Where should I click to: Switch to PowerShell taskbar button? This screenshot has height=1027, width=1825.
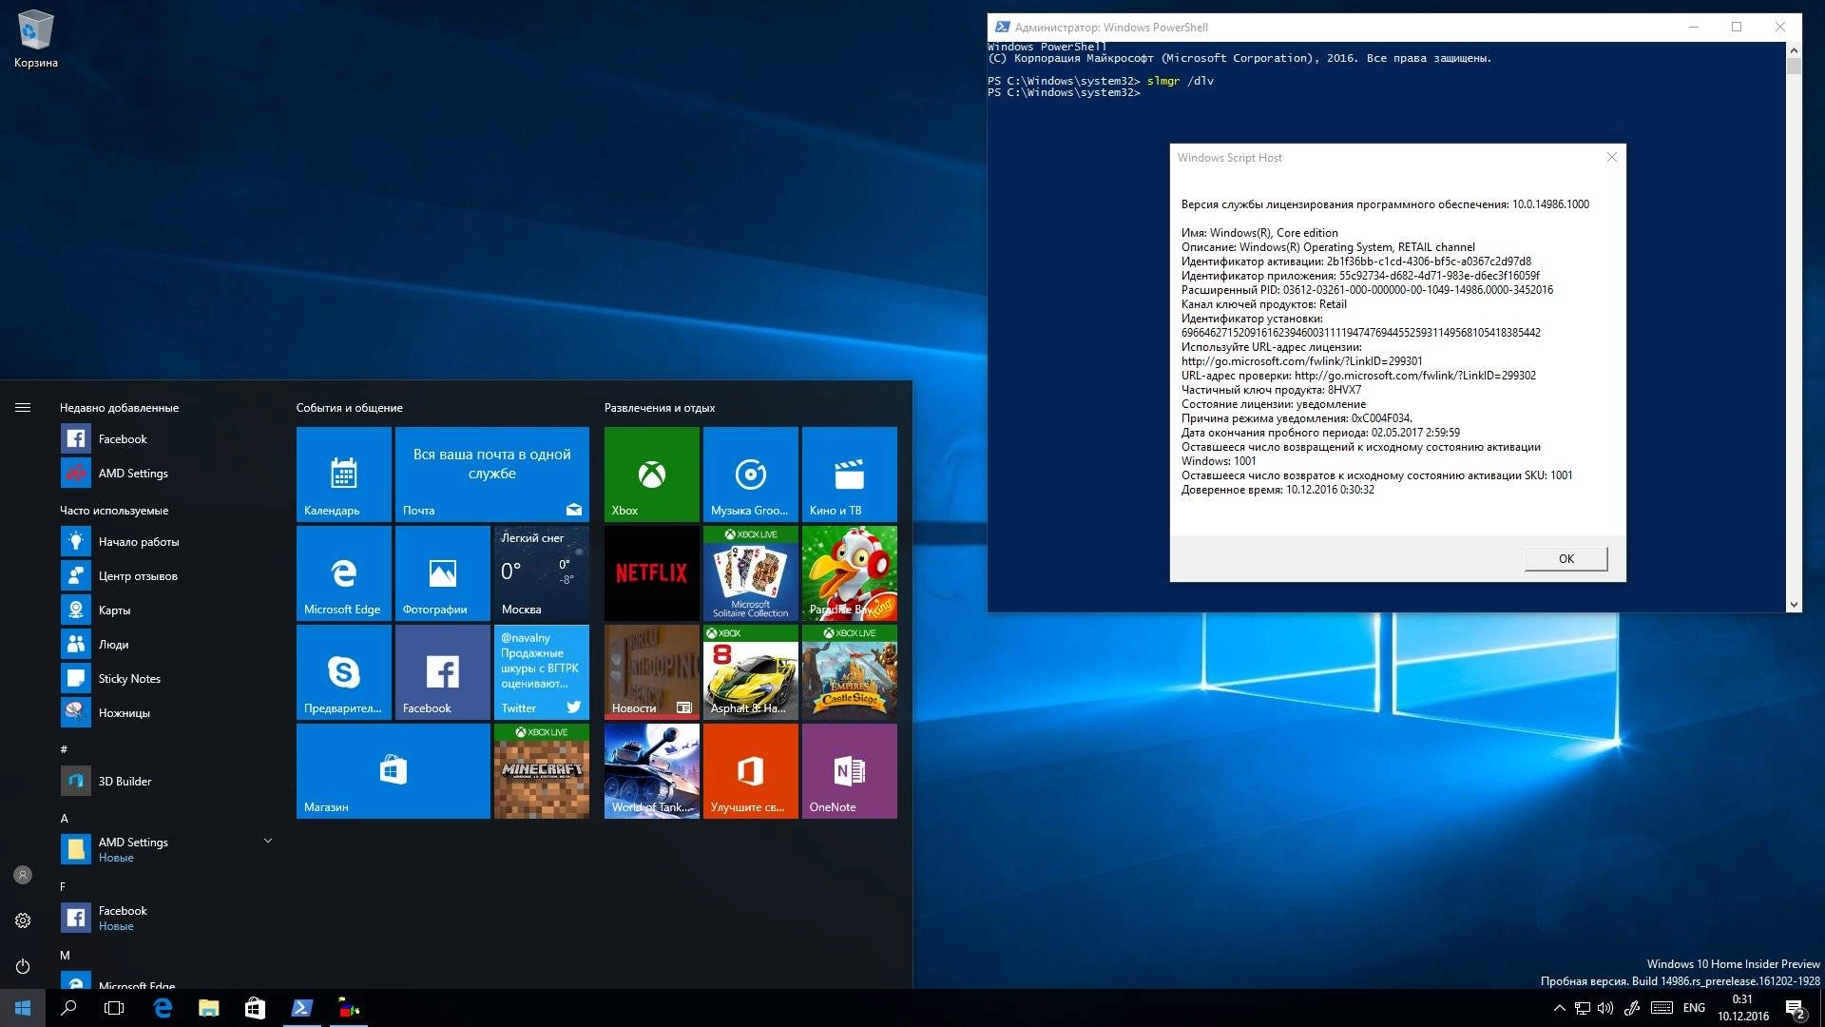click(x=301, y=1008)
